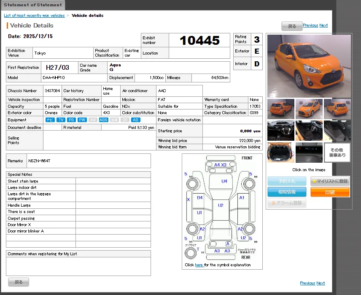Screen dimensions: 361x295
Task: Click the winning bid price 222,000 yen
Action: pyautogui.click(x=250, y=140)
